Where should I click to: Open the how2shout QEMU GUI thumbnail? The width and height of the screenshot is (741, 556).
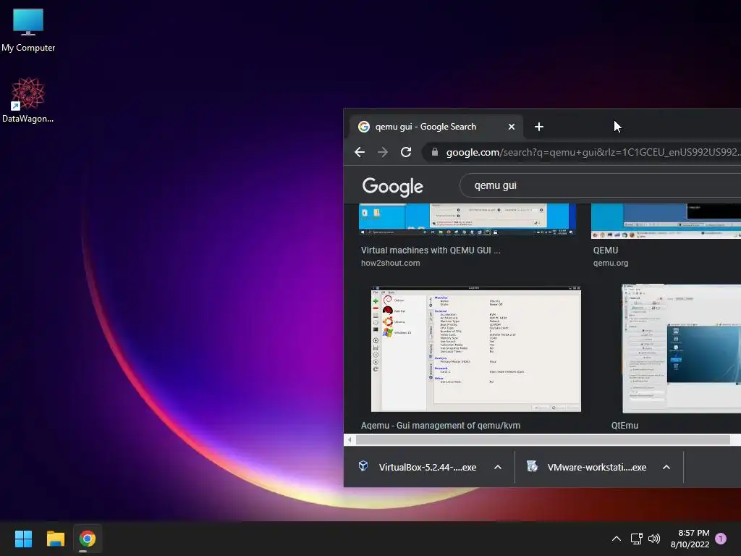point(467,220)
